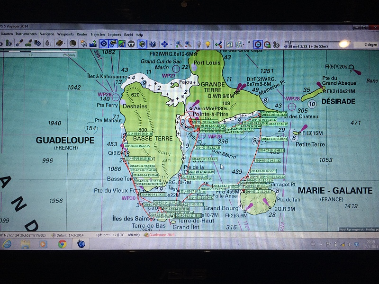Click the green-red arrows routing icon
379x284 pixels.
(218, 44)
